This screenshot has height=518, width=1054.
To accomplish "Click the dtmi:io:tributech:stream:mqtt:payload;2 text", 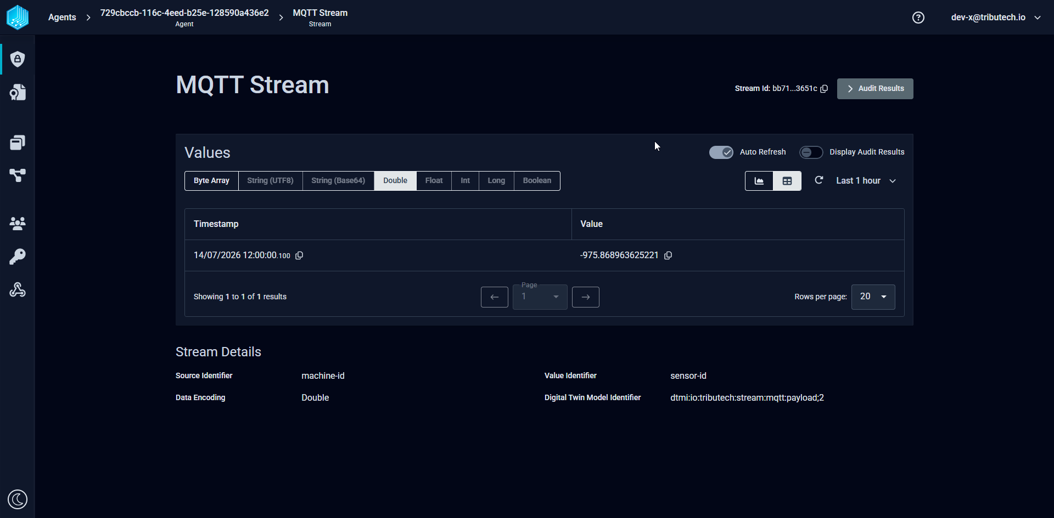I will (747, 398).
